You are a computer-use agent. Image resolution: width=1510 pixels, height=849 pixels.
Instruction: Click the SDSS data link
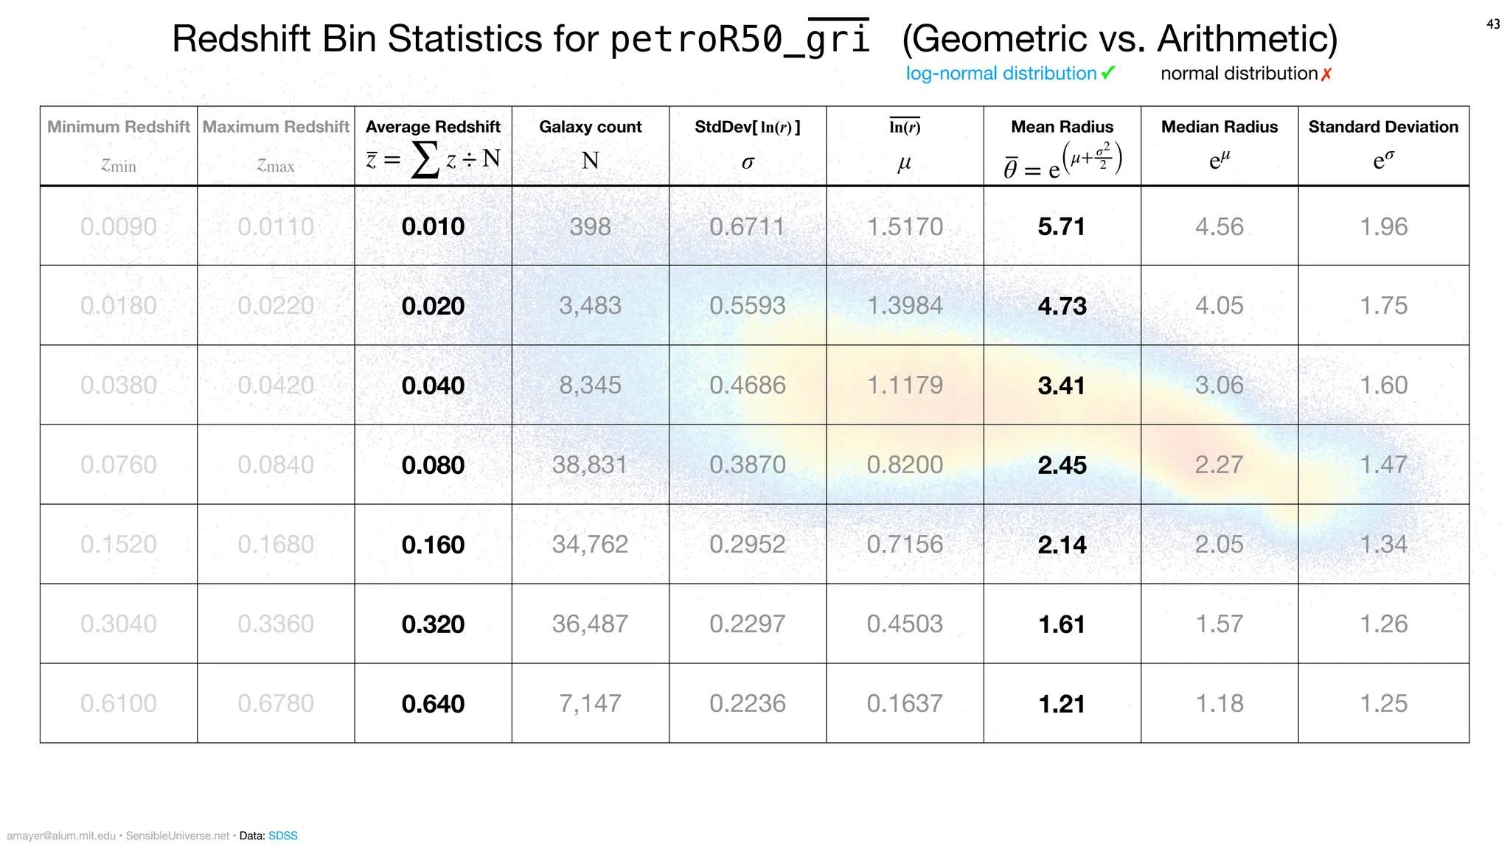pyautogui.click(x=283, y=836)
